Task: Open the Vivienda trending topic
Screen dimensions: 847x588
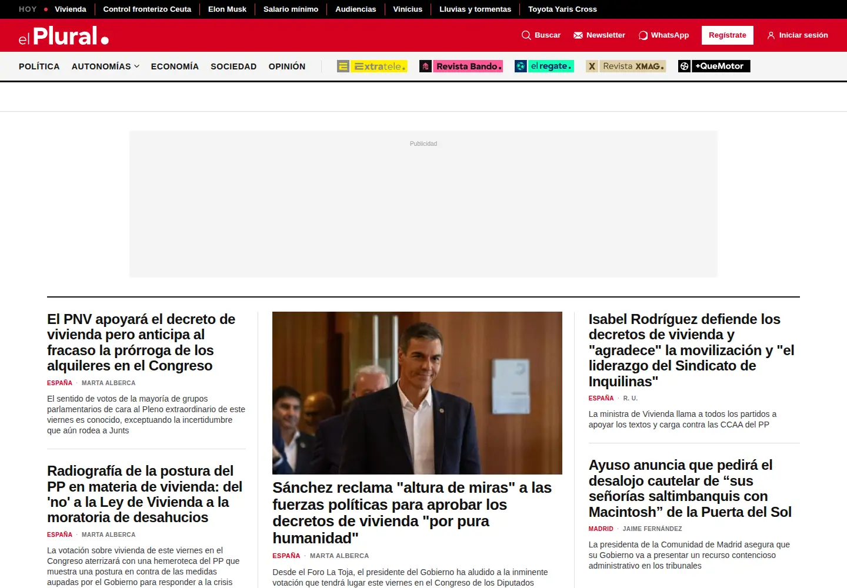Action: point(71,9)
